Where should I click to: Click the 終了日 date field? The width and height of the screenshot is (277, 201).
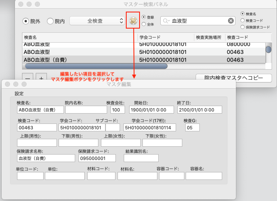pos(200,110)
